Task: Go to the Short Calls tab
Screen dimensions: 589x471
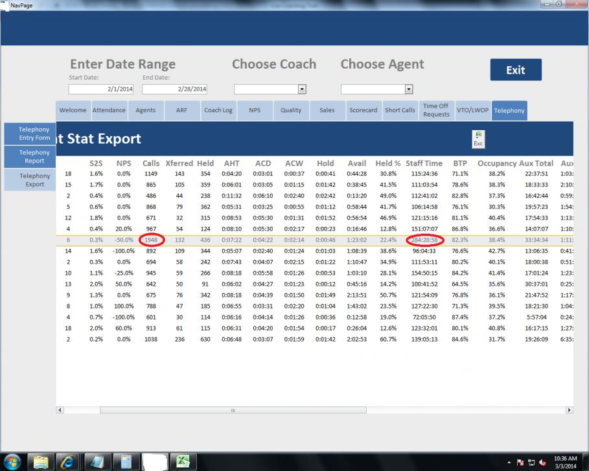Action: click(x=400, y=110)
